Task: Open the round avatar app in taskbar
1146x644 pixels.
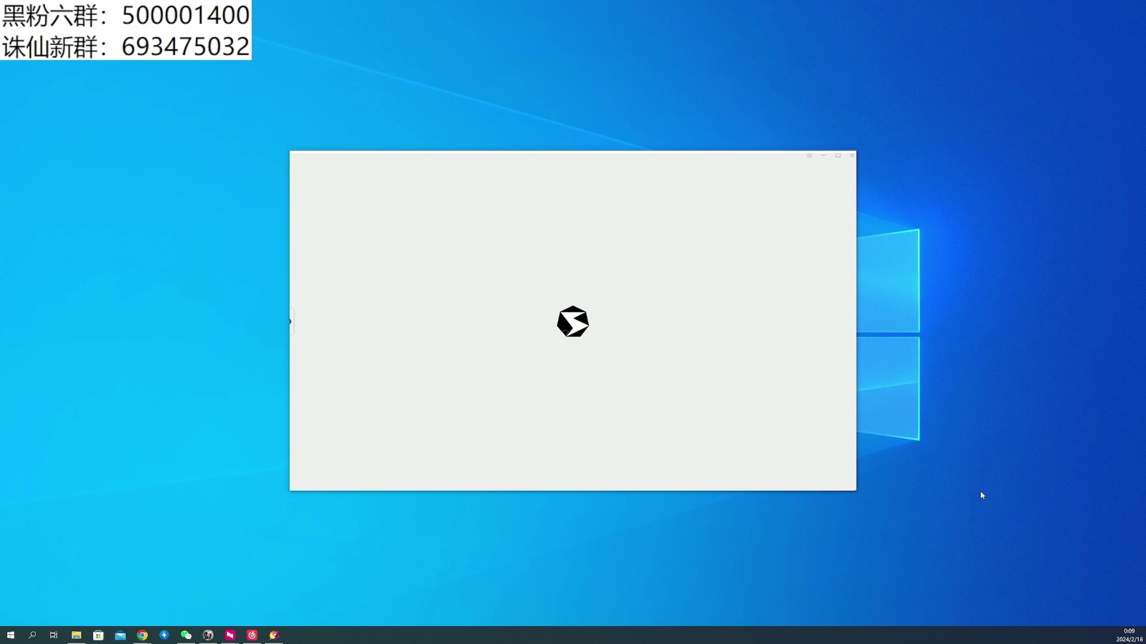Action: coord(208,635)
